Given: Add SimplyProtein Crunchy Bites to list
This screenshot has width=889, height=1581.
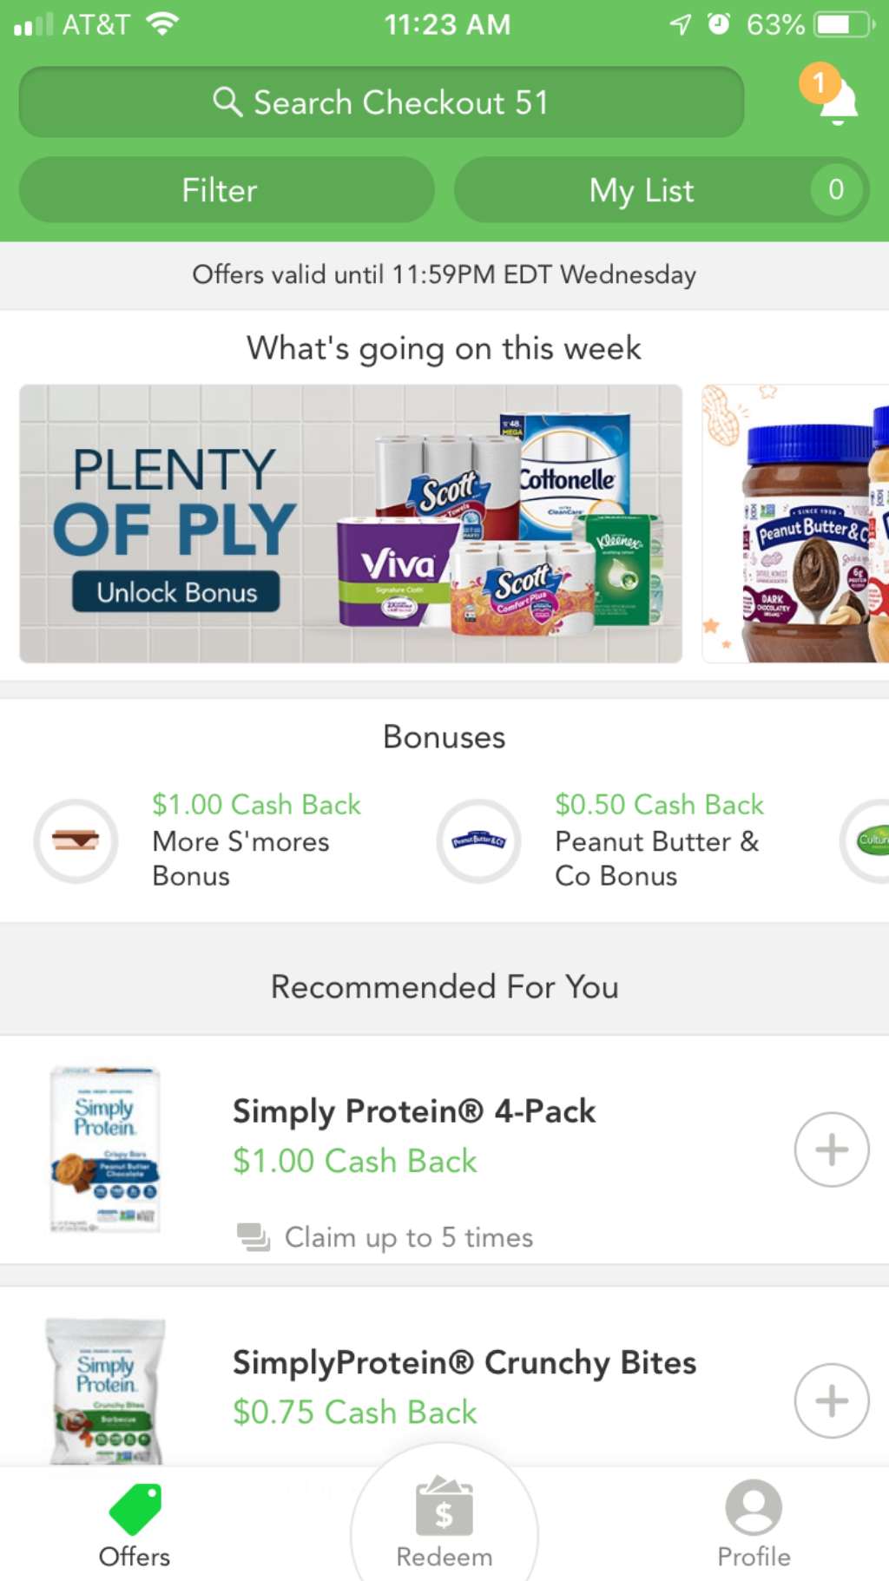Looking at the screenshot, I should [831, 1400].
